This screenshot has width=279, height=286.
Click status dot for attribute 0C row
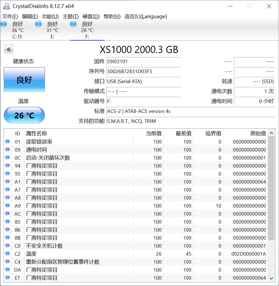coord(7,157)
